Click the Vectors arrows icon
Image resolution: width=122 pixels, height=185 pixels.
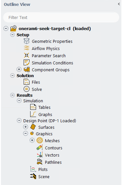click(x=40, y=155)
